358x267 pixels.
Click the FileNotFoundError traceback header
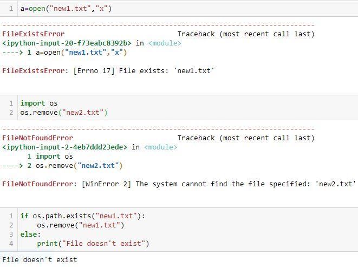click(x=37, y=138)
